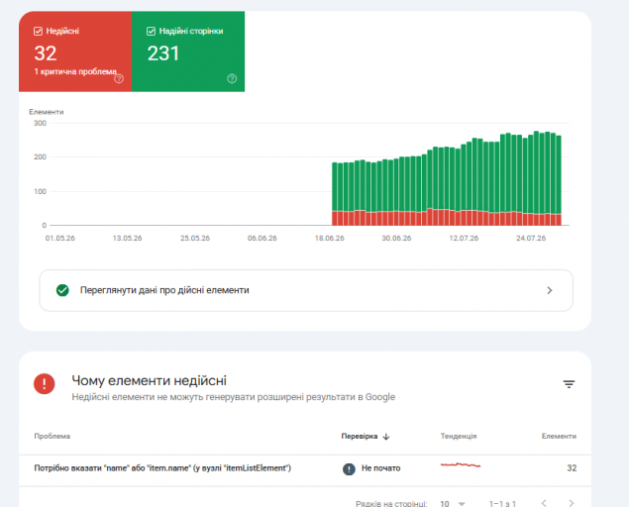Open issue row about name or item.name
The width and height of the screenshot is (629, 507).
pos(305,468)
